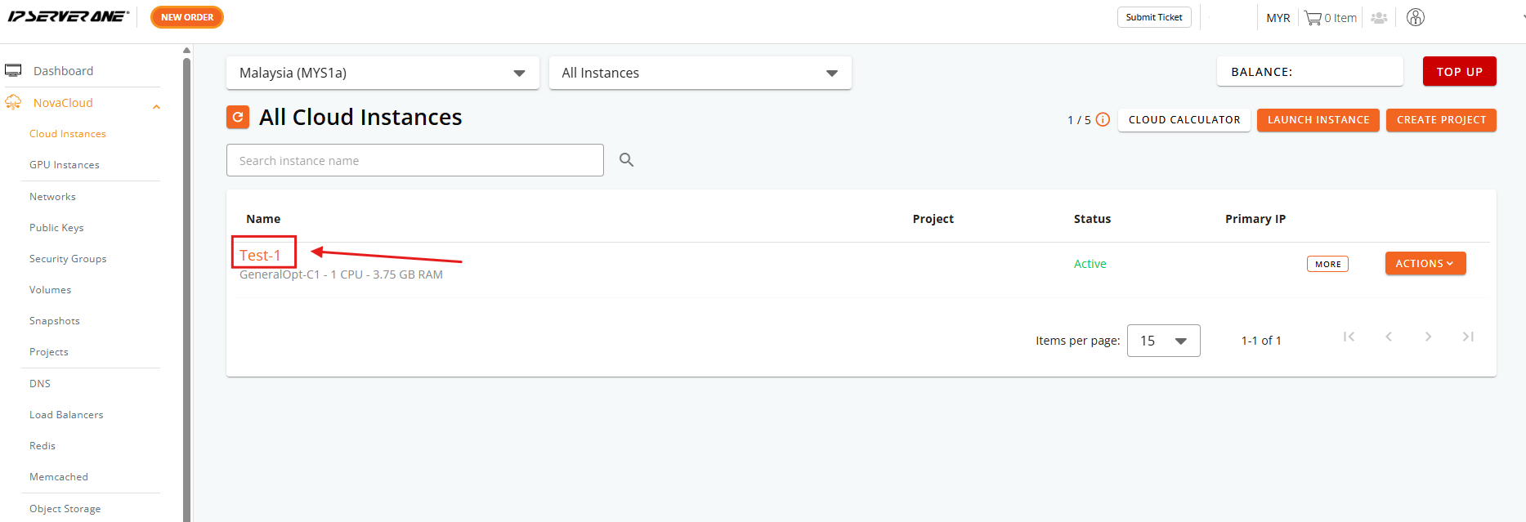Open the Test-1 instance link
This screenshot has height=522, width=1526.
click(260, 256)
